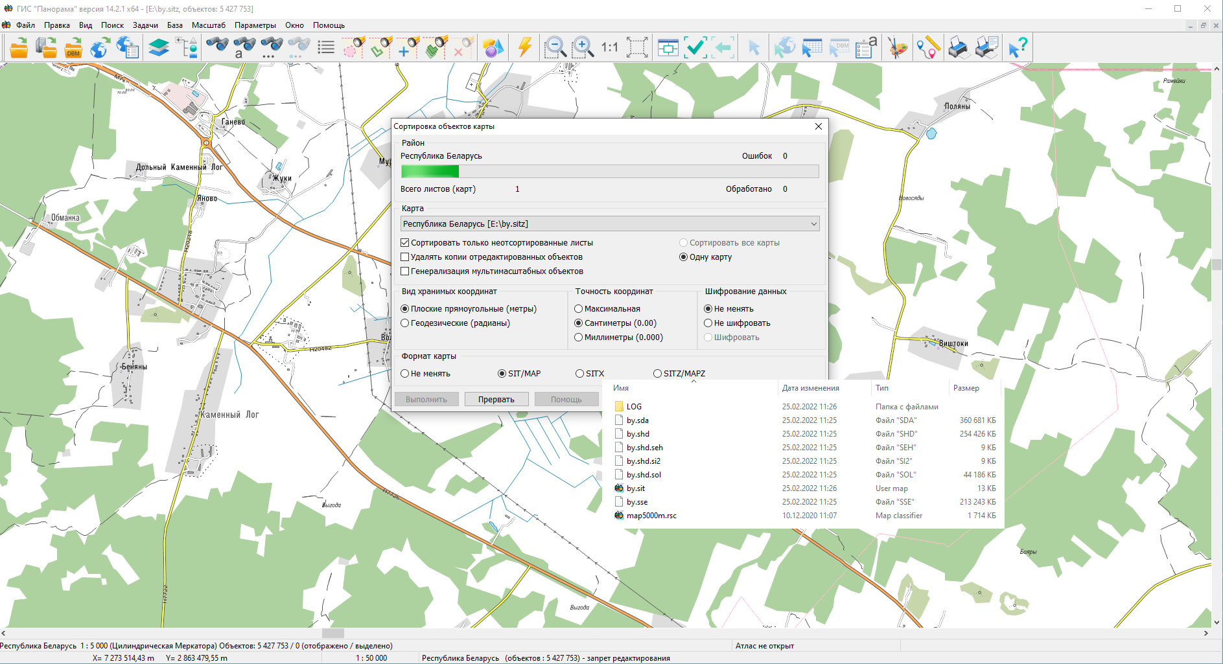Screen dimensions: 1223x664
Task: Select Геодезические (радианы) coordinate option
Action: pyautogui.click(x=405, y=323)
